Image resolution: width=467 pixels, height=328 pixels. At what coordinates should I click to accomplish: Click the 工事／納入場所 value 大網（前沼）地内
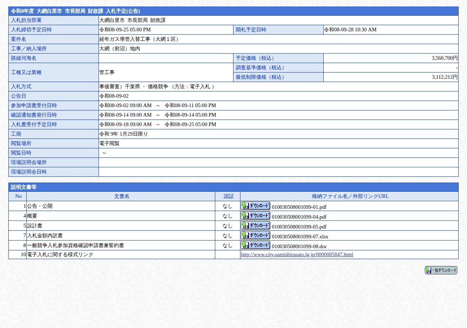point(120,48)
